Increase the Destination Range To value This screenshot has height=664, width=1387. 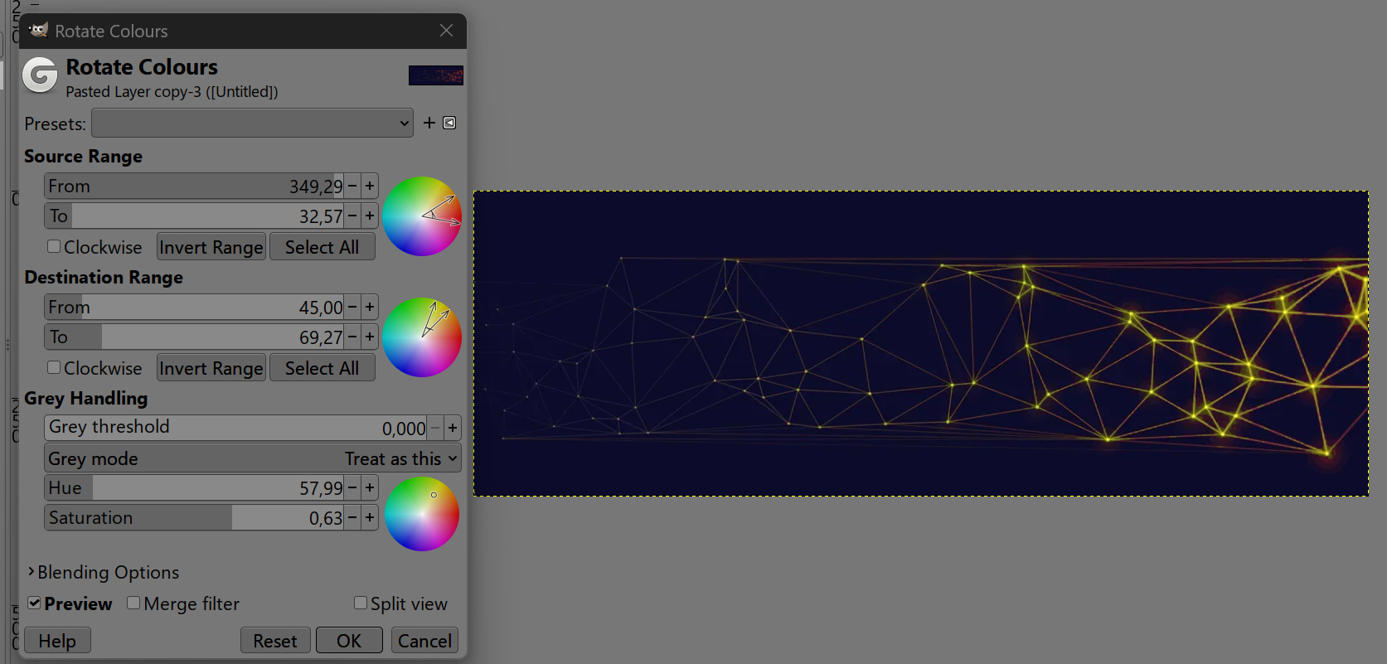pos(370,337)
